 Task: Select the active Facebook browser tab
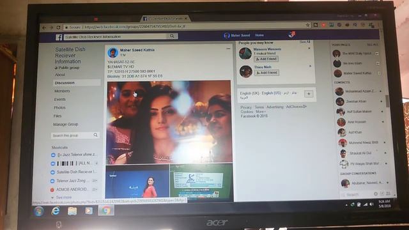pos(165,19)
